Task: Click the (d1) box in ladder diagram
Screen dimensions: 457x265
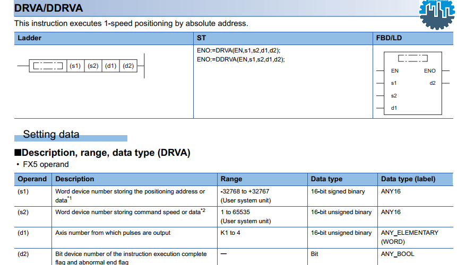Action: click(x=111, y=66)
